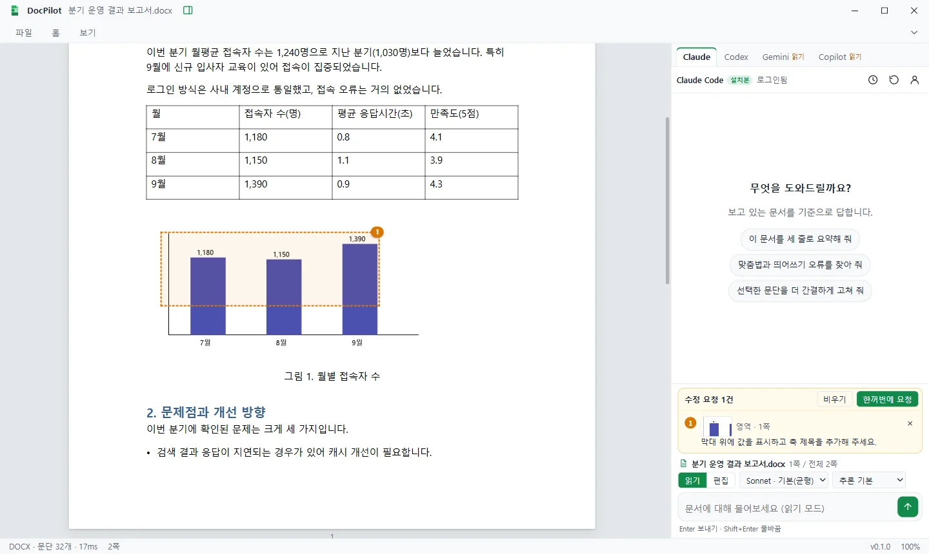Open the 파일 menu

(24, 33)
